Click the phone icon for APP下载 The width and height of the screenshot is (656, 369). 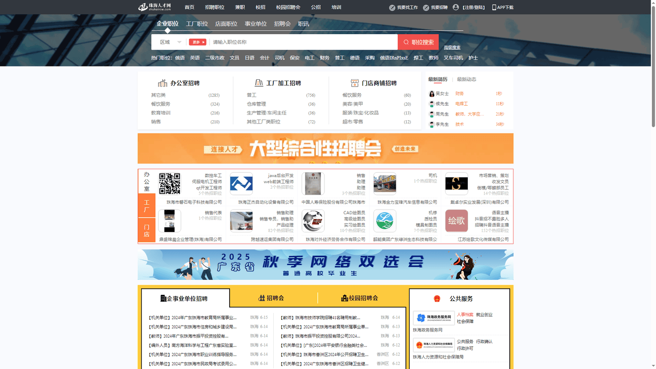coord(494,7)
